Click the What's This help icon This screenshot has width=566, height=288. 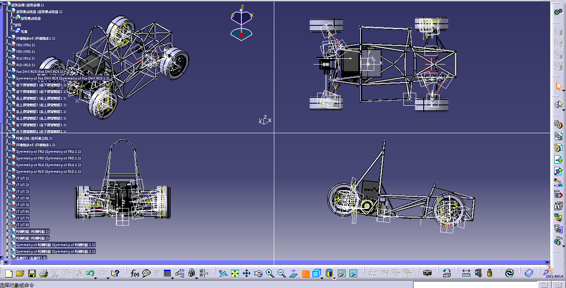(x=115, y=273)
